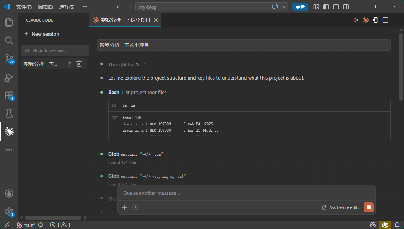Open the chat icon in title bar
The image size is (404, 229).
(275, 7)
